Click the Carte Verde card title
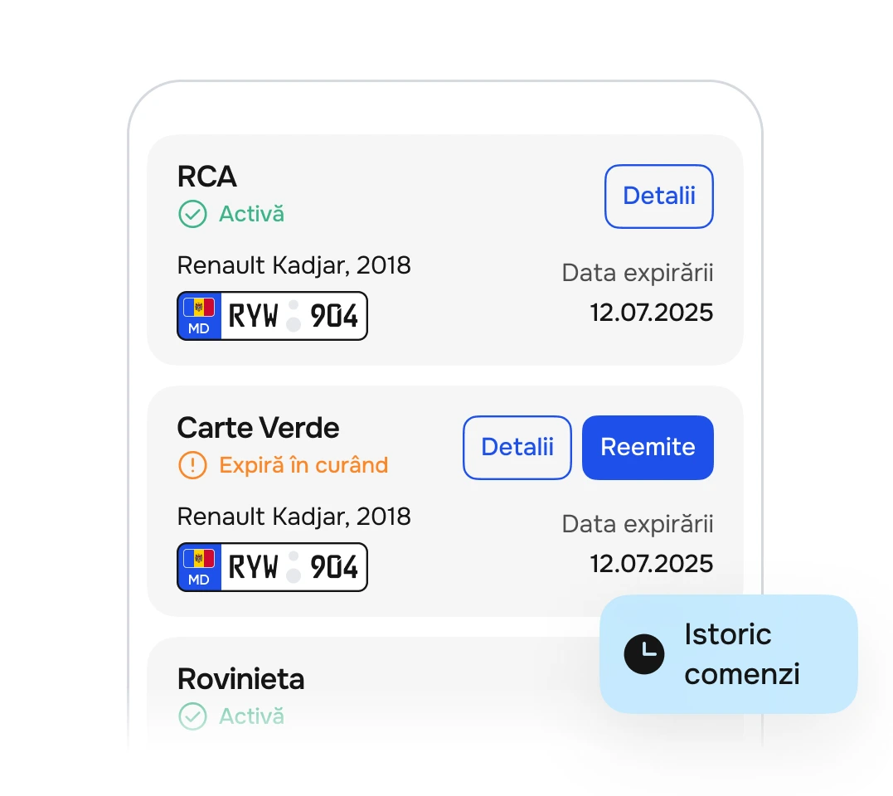 [x=258, y=428]
